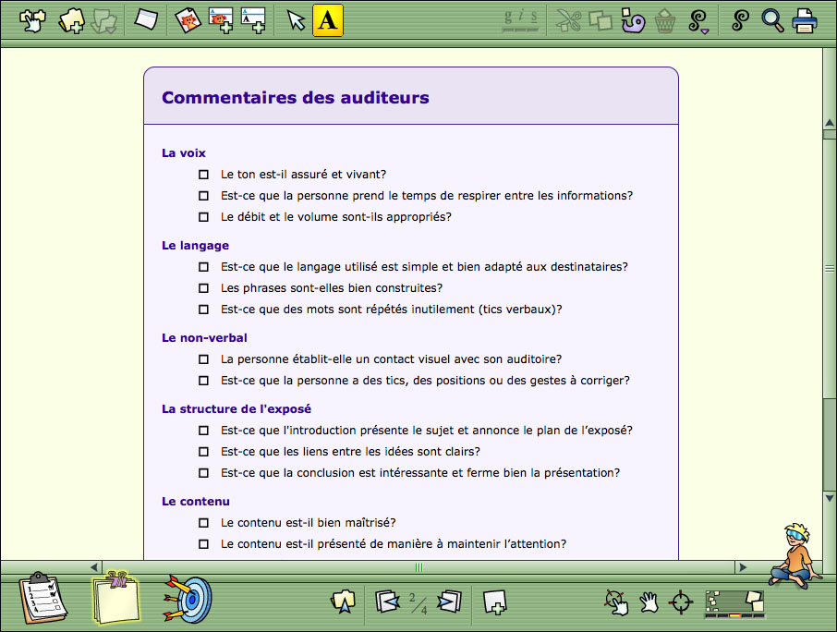Viewport: 837px width, 632px height.
Task: Tick the 'introduction présente le sujet' checkbox
Action: point(203,431)
